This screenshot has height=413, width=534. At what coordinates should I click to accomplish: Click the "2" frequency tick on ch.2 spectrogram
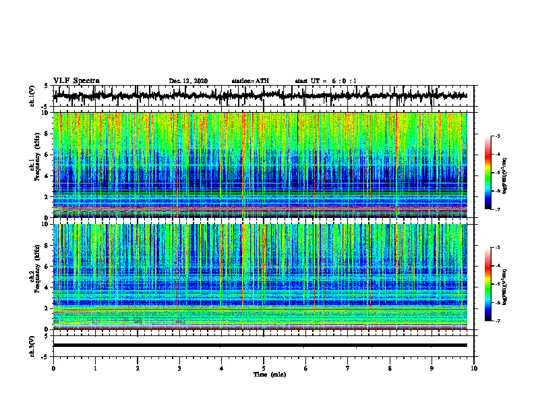pyautogui.click(x=47, y=308)
